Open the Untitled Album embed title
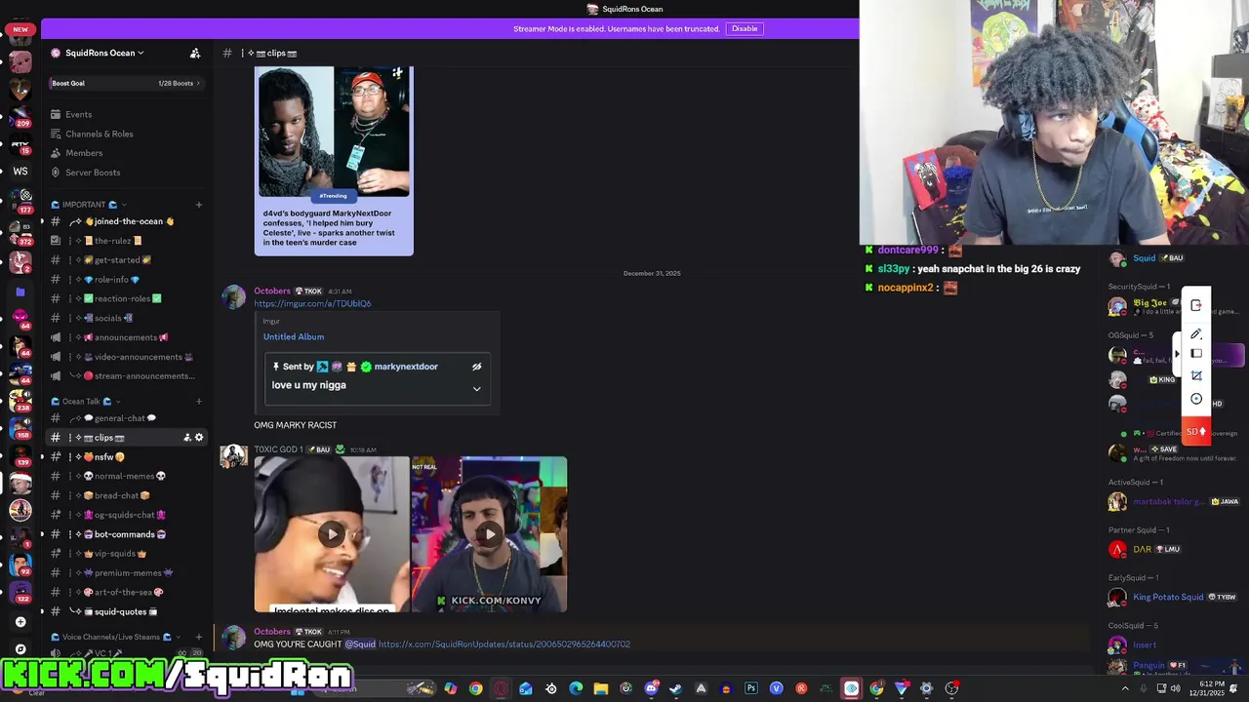The height and width of the screenshot is (702, 1249). 294,336
